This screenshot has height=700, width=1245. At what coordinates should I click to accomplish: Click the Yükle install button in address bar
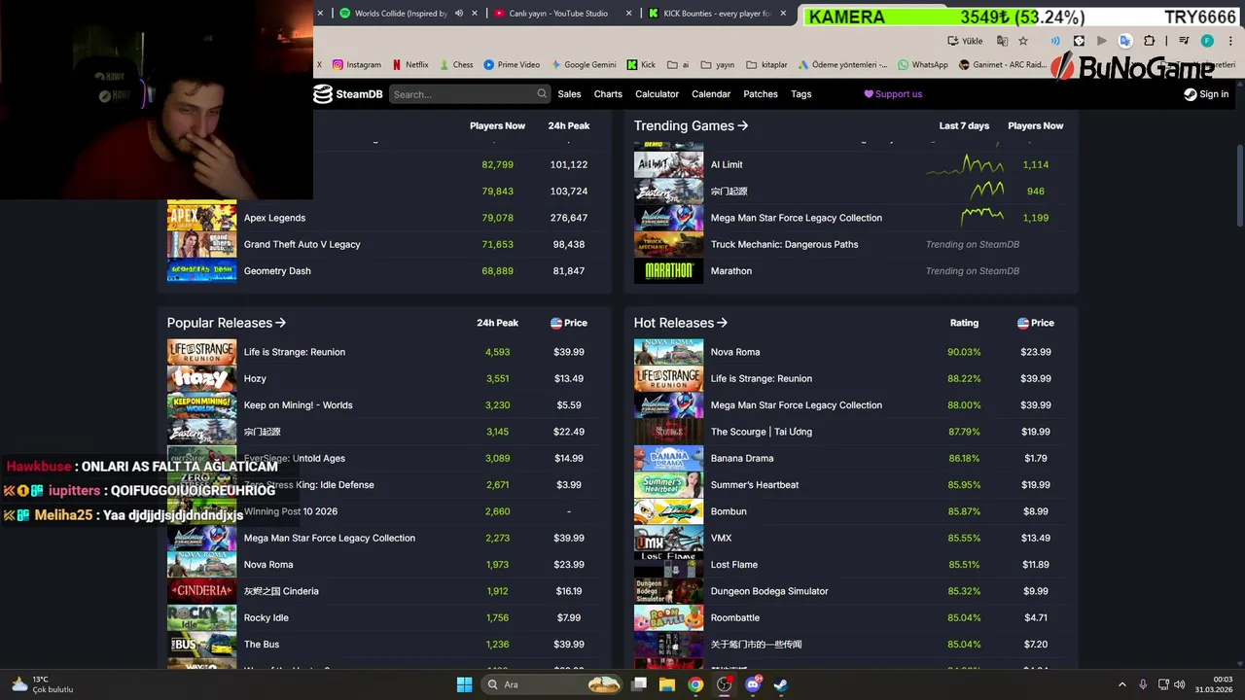tap(965, 41)
